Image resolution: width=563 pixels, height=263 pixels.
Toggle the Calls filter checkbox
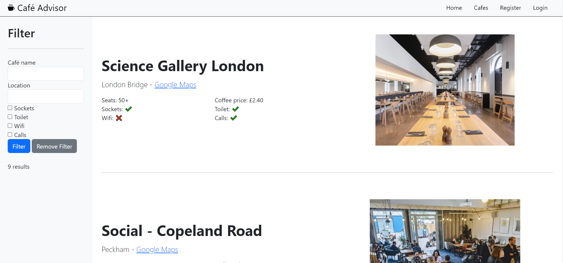[x=10, y=135]
